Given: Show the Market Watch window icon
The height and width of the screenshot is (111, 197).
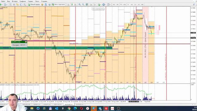Looking at the screenshot, I should click(10, 5).
